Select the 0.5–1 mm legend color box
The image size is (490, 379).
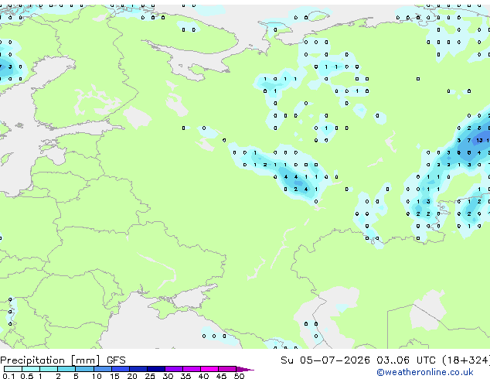pos(31,369)
